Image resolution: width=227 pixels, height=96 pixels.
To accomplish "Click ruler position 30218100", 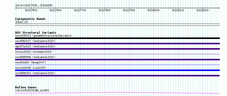I will [x=178, y=10].
